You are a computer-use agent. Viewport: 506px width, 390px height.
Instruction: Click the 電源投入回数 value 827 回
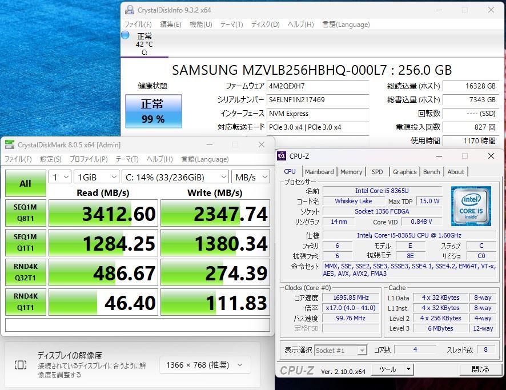click(471, 127)
